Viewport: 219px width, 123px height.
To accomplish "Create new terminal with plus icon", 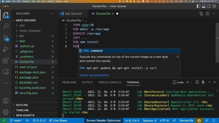I will [x=188, y=82].
